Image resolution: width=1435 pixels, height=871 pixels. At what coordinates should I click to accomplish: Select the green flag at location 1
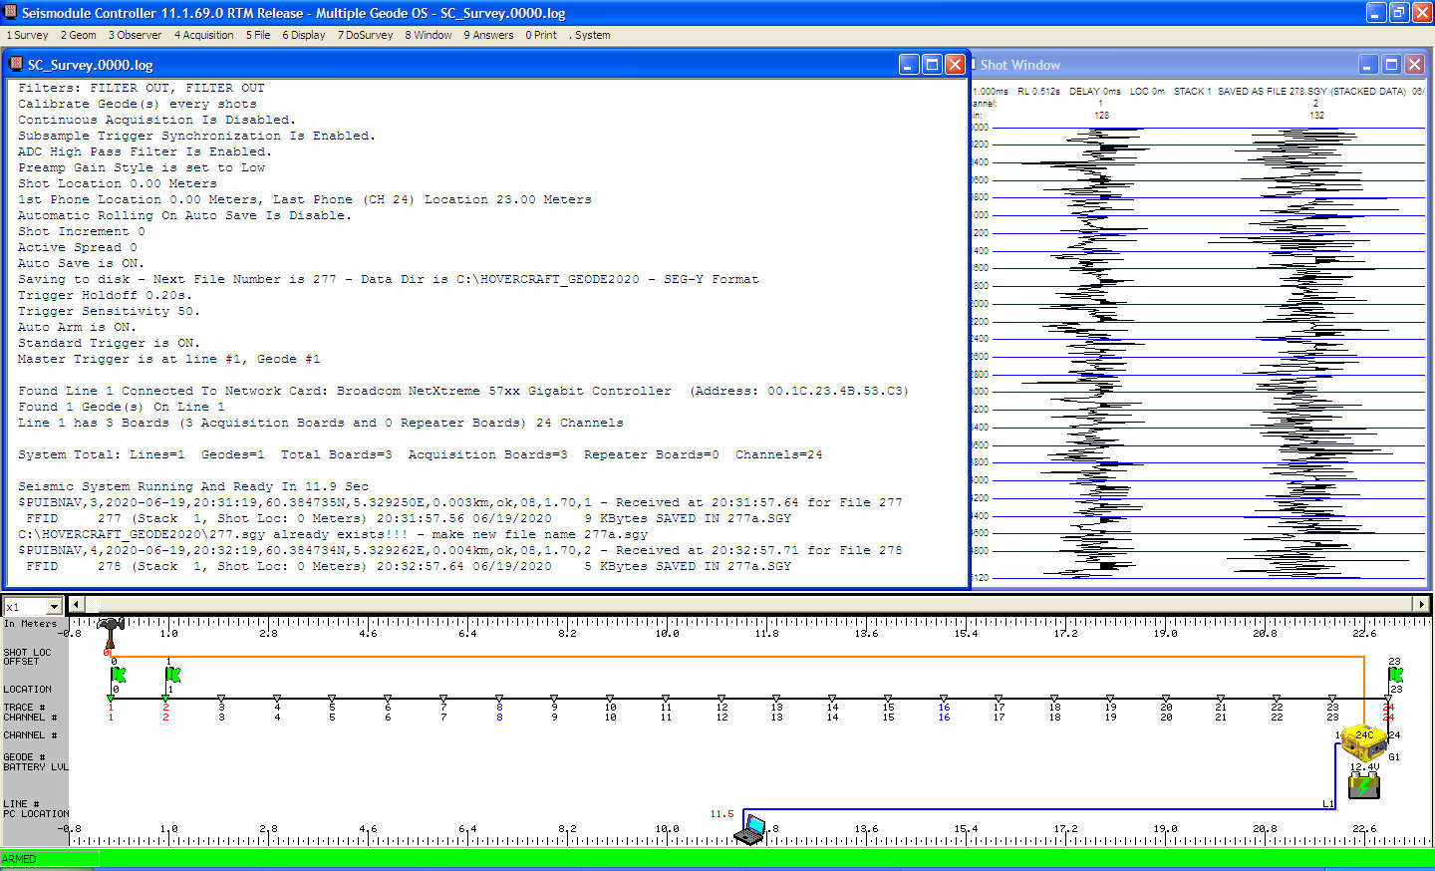172,675
